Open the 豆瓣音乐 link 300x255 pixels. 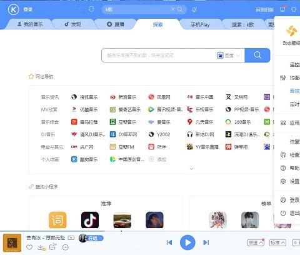pyautogui.click(x=123, y=122)
